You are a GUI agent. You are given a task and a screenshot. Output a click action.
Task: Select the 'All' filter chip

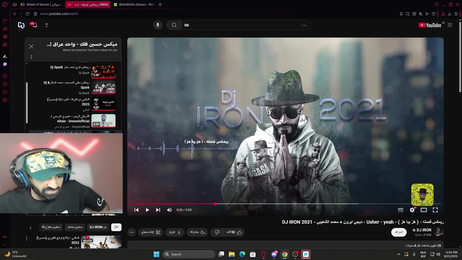pyautogui.click(x=116, y=227)
